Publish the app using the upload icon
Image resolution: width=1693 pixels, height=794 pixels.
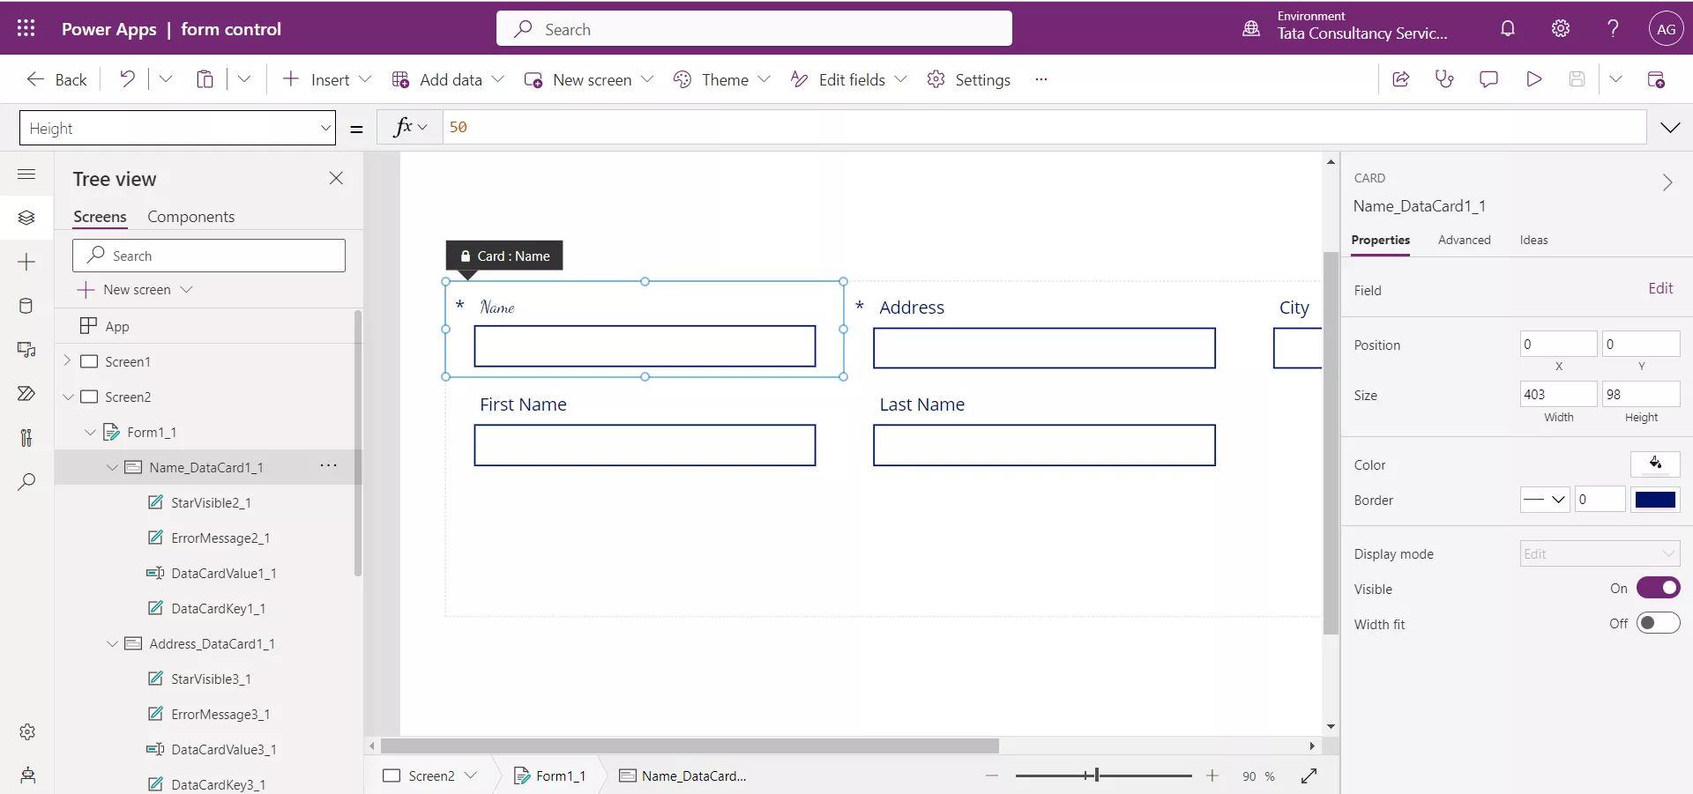[x=1657, y=78]
